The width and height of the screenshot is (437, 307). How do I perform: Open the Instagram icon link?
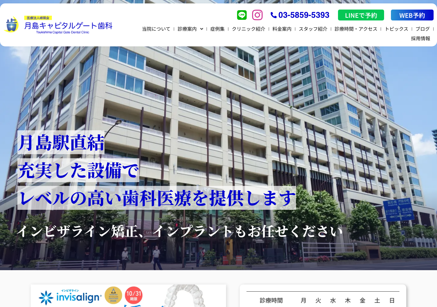[257, 15]
